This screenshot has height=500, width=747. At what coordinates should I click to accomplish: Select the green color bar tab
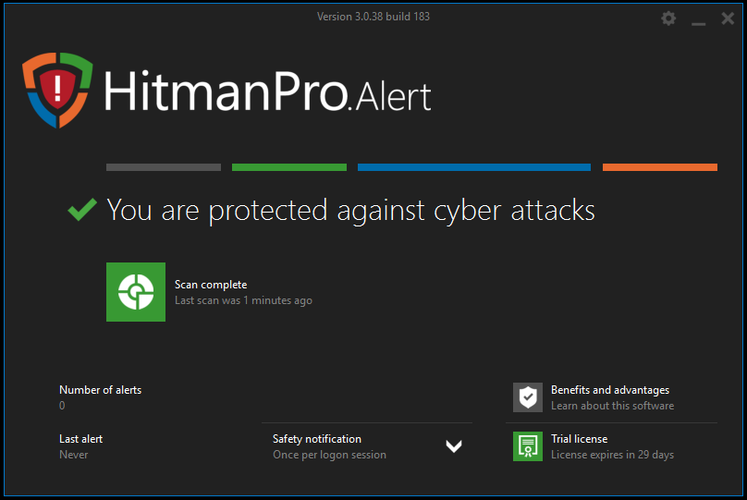click(x=289, y=167)
